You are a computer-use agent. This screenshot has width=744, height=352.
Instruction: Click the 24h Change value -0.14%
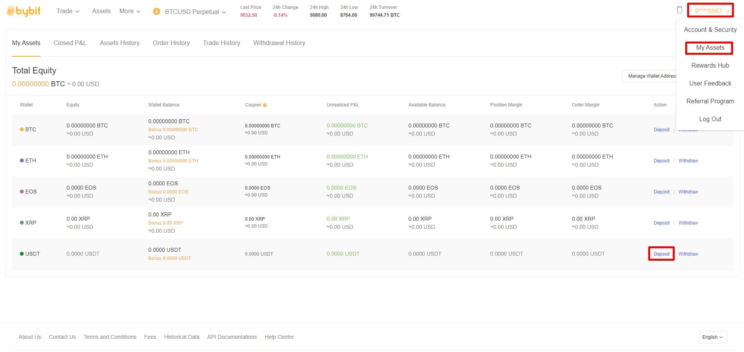(280, 15)
